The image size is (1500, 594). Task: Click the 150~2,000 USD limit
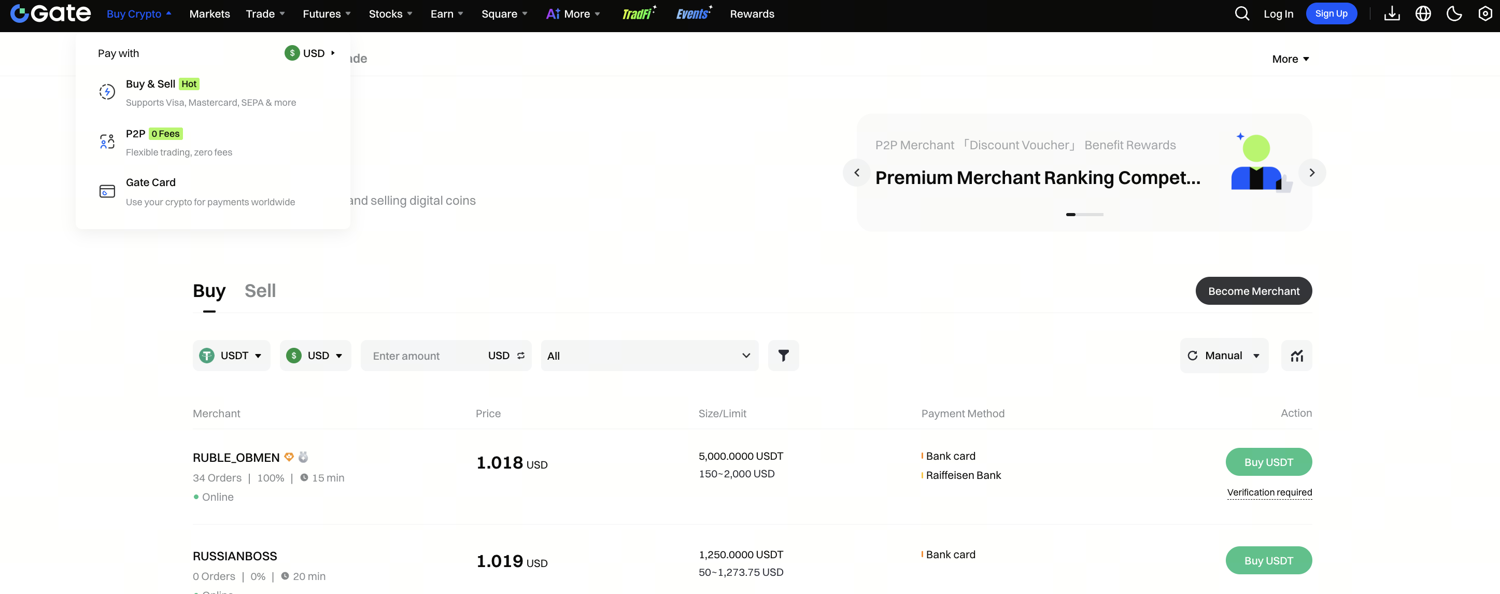click(x=736, y=473)
